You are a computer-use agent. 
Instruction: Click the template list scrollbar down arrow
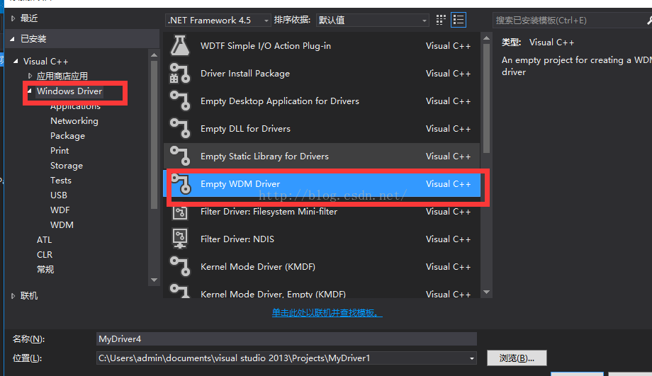486,292
